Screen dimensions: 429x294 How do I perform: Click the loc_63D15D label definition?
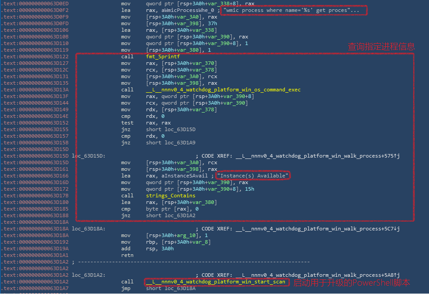click(x=88, y=156)
